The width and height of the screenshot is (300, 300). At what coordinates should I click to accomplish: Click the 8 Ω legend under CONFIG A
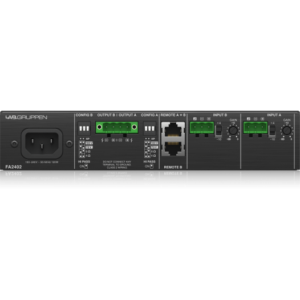[x=153, y=151]
